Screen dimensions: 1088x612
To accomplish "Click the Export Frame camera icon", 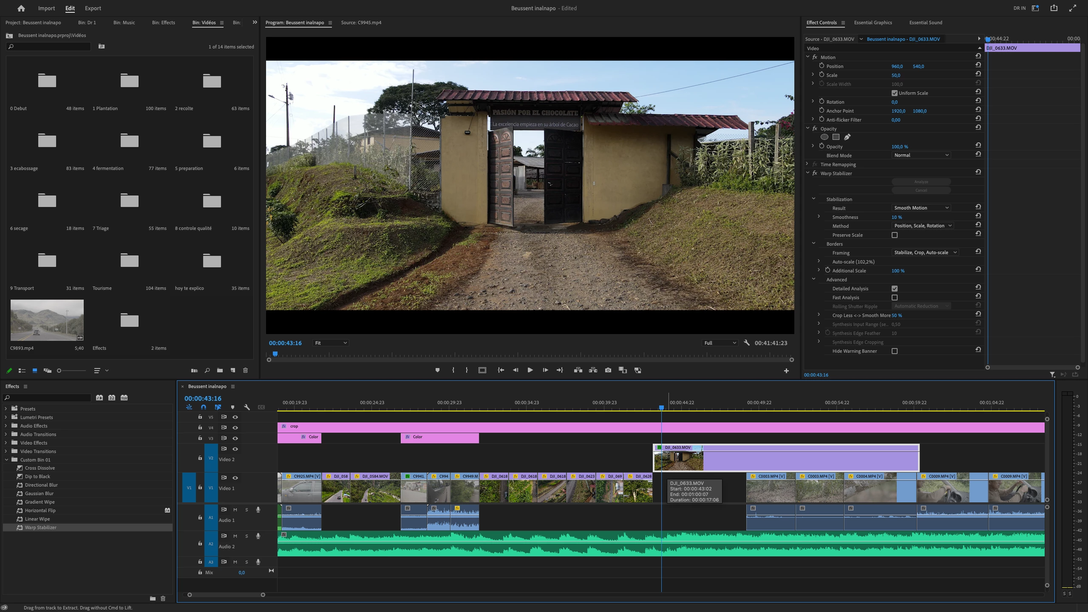I will coord(608,370).
